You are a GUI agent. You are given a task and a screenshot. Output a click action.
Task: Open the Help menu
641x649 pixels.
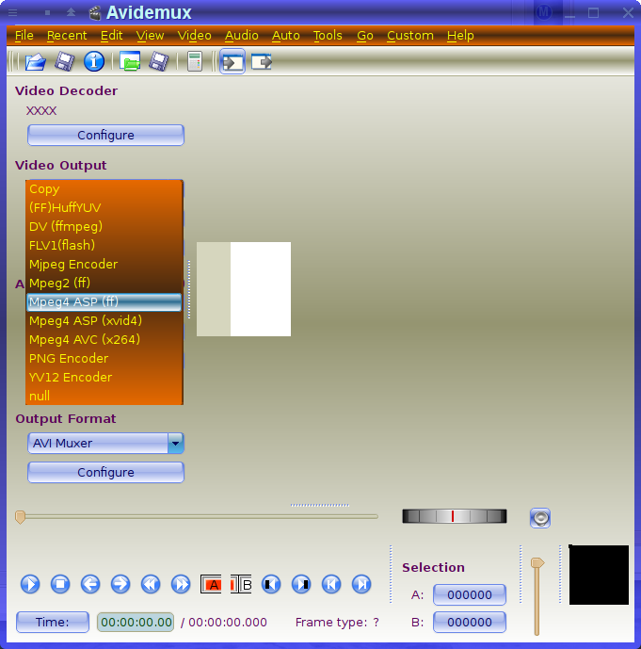(x=460, y=36)
